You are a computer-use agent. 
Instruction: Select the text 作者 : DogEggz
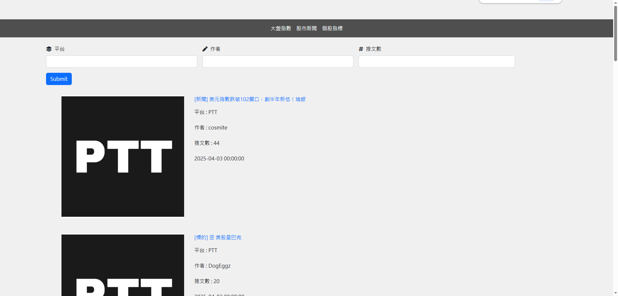pos(212,266)
